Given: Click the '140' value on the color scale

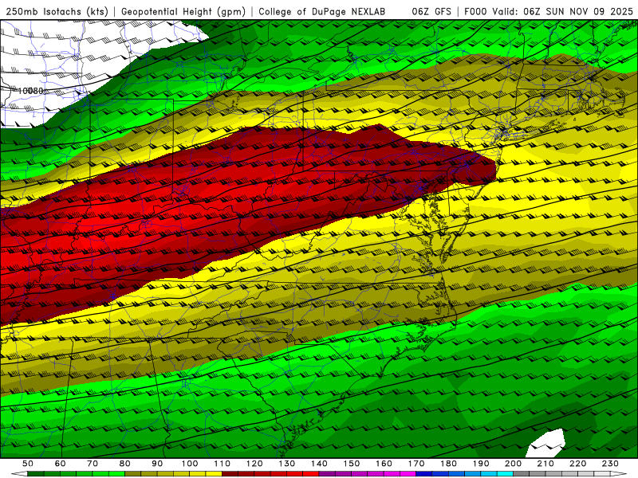Looking at the screenshot, I should coord(319,464).
